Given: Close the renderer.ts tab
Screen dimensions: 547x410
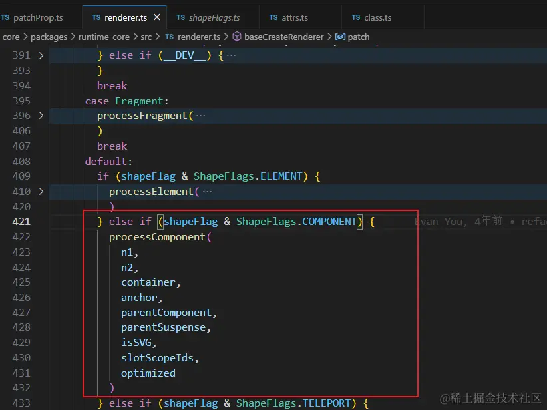Looking at the screenshot, I should pyautogui.click(x=157, y=17).
